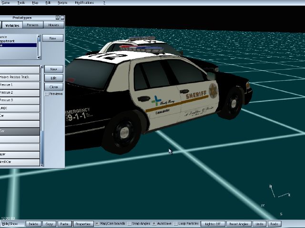Select Rescue 3 in vehicle list
Image resolution: width=305 pixels, height=228 pixels.
pos(20,100)
